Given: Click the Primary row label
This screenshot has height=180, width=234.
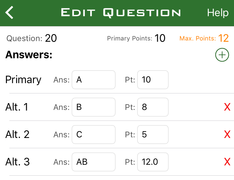Looking at the screenshot, I should coord(23,80).
